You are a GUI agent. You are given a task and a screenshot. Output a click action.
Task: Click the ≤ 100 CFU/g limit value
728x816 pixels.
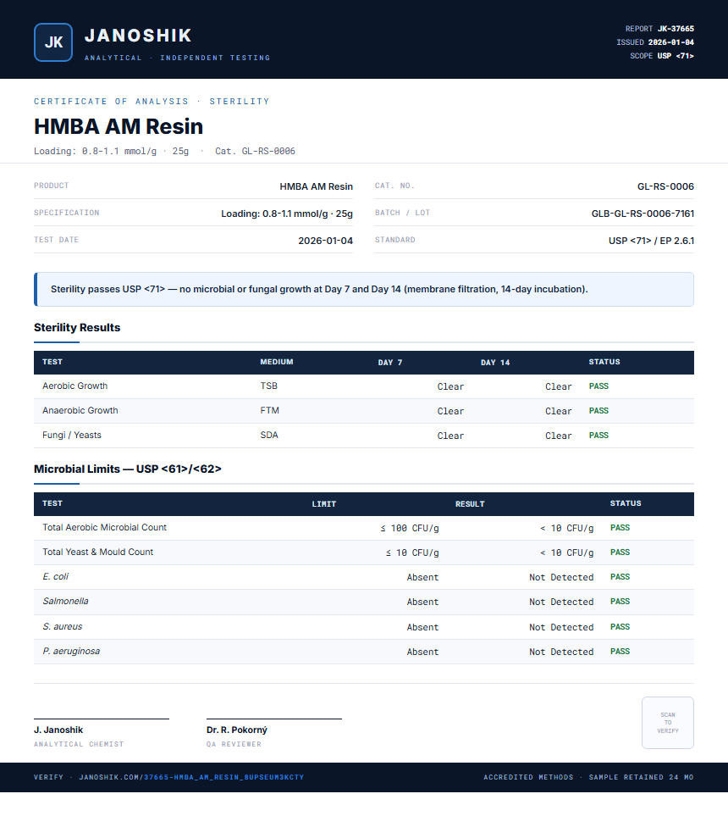[410, 528]
